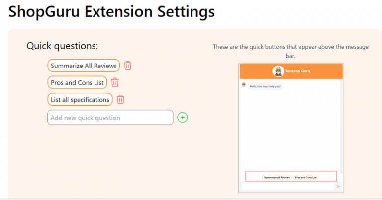Click Summarize All Reviews button in chat preview

click(x=277, y=177)
